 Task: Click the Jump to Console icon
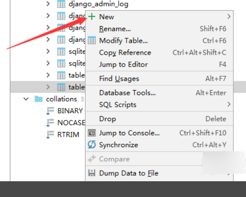92,133
